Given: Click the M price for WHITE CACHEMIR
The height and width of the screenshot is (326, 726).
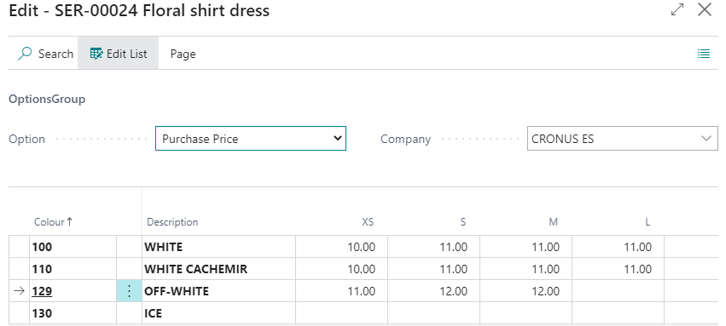Looking at the screenshot, I should point(526,269).
